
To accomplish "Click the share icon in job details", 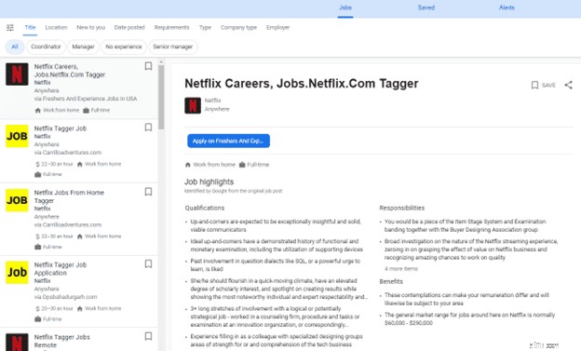I will coord(568,85).
